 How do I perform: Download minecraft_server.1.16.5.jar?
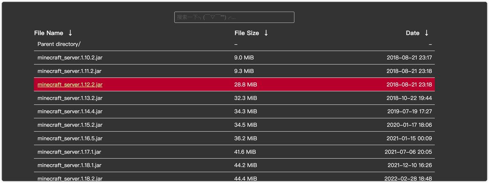pos(70,138)
